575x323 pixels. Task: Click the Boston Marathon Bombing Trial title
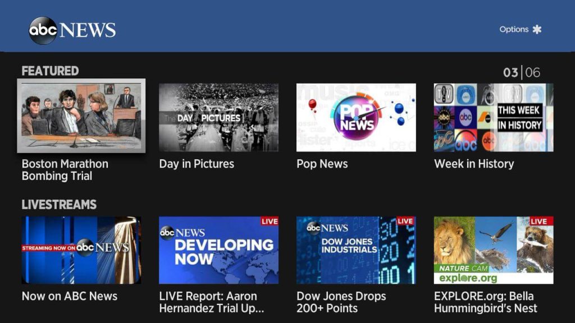[65, 170]
